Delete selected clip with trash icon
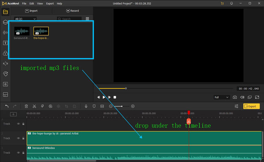Image resolution: width=264 pixels, height=162 pixels. coord(26,106)
